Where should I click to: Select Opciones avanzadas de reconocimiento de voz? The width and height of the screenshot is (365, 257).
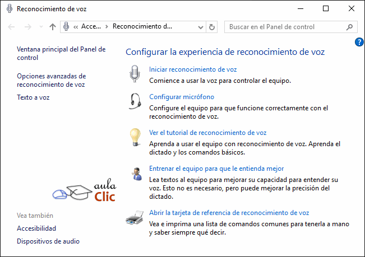(51, 80)
